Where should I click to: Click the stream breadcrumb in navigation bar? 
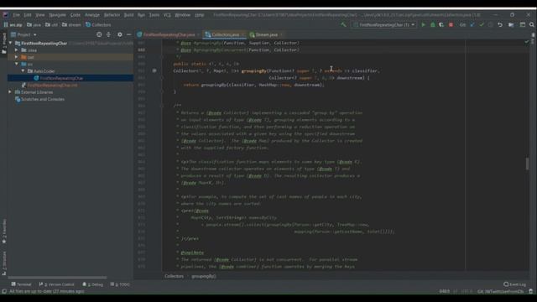71,24
